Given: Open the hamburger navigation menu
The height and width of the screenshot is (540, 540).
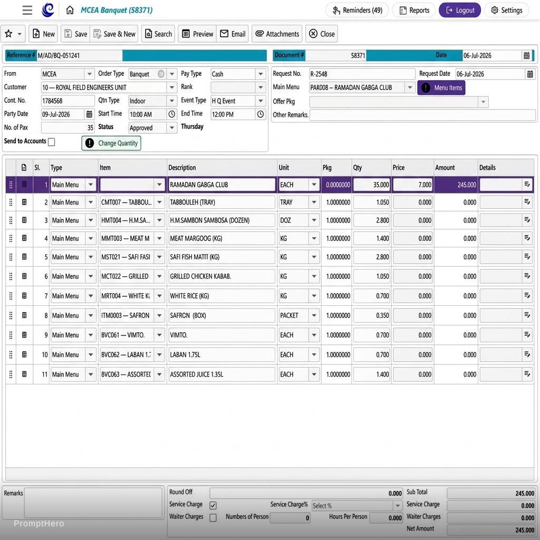Looking at the screenshot, I should 27,10.
